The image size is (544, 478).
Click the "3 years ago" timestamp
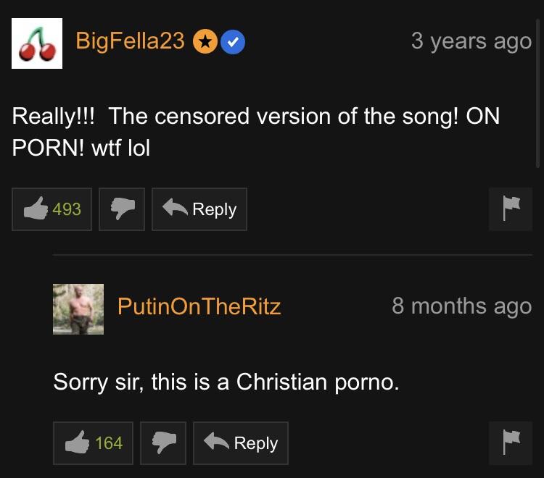point(471,41)
